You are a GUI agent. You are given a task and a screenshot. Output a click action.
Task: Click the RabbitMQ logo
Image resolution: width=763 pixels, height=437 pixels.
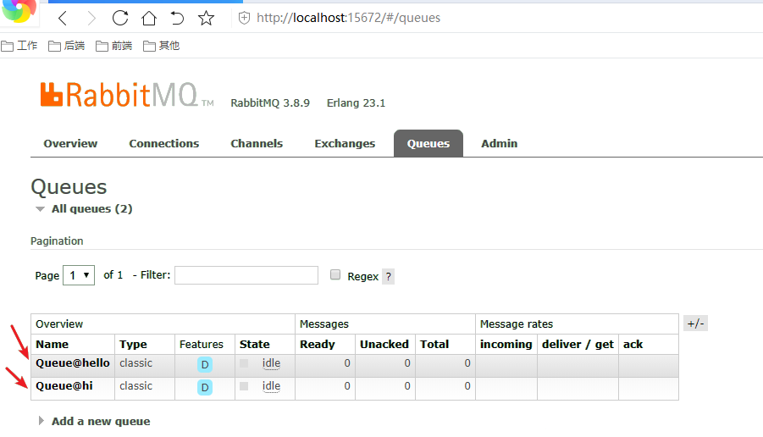pyautogui.click(x=126, y=94)
